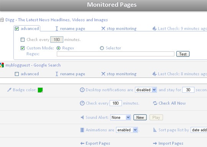Click rename page text for Digg
The image size is (207, 147).
(x=72, y=29)
